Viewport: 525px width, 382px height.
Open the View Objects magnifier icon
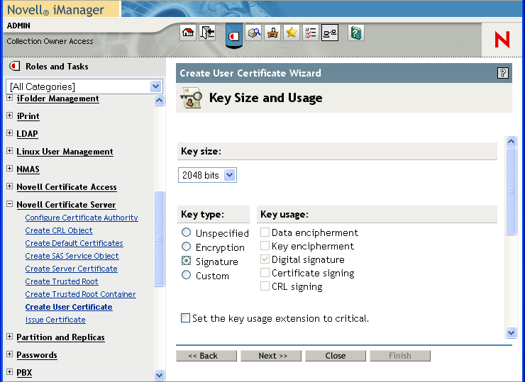pyautogui.click(x=253, y=33)
